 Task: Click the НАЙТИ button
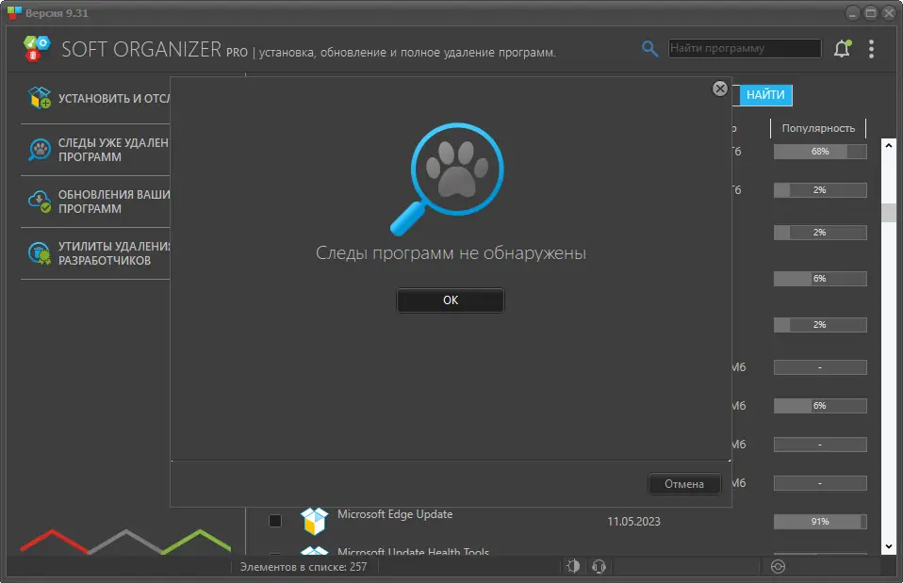coord(764,95)
